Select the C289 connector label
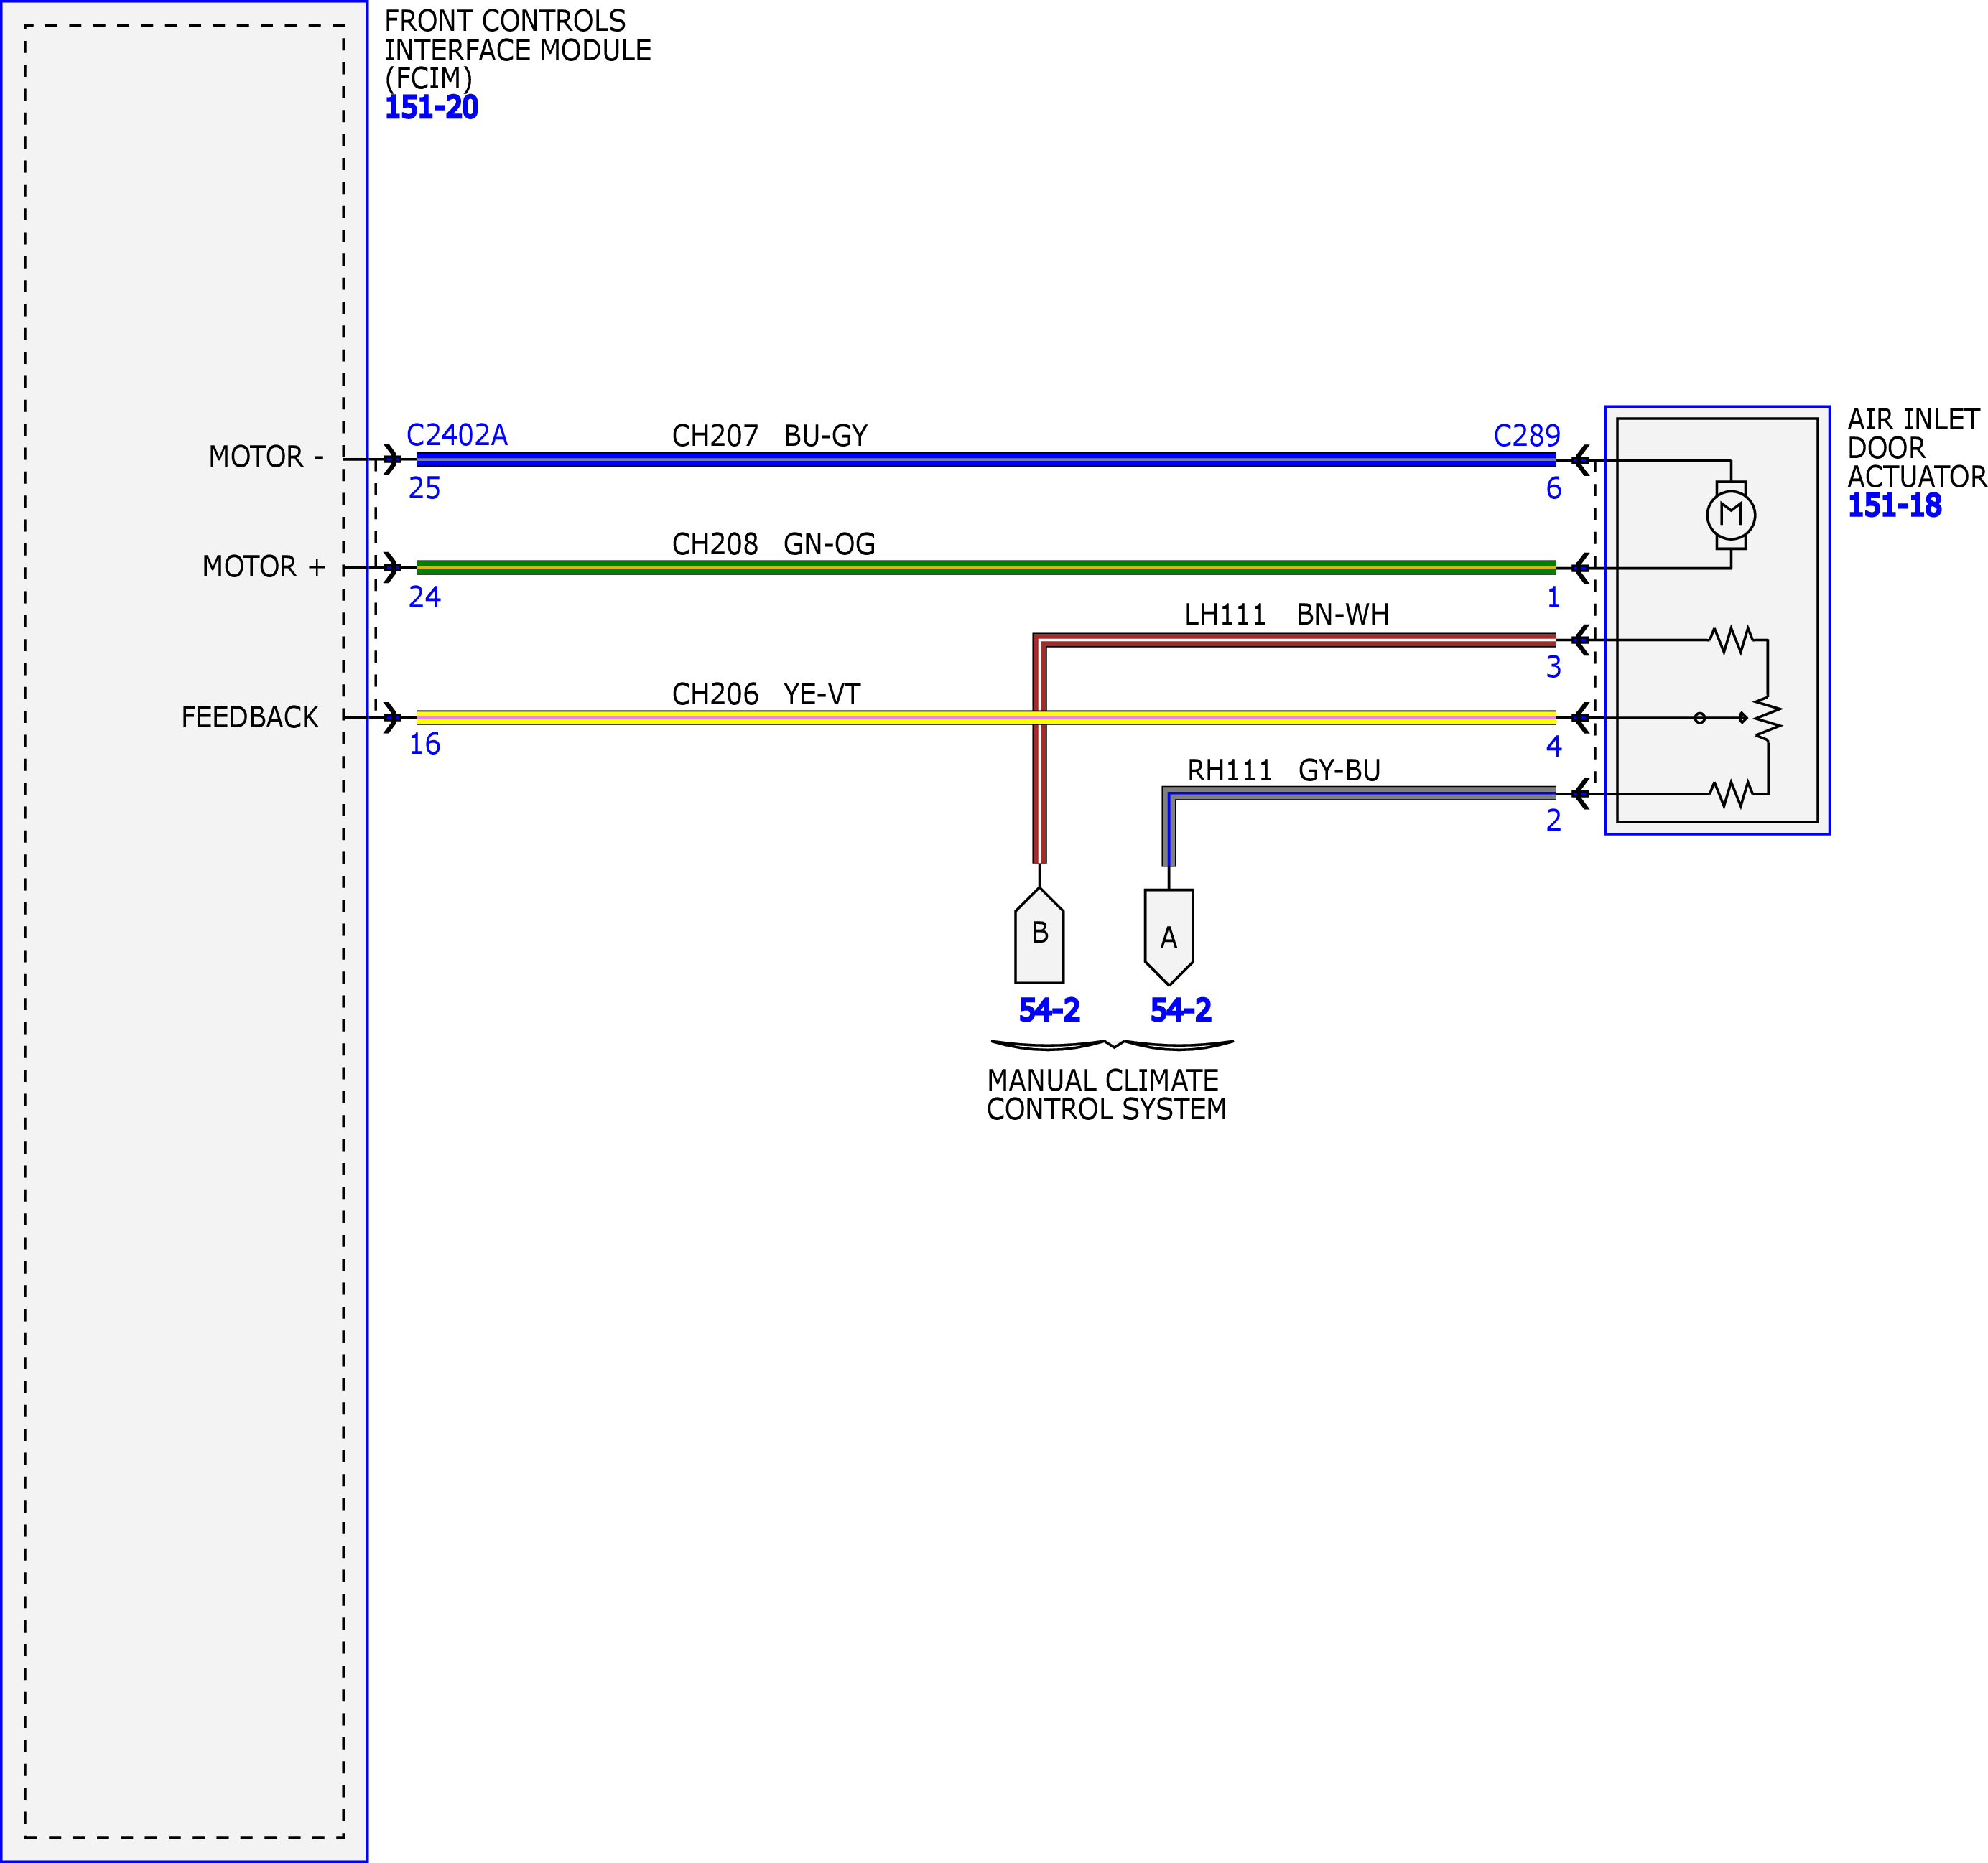The width and height of the screenshot is (1988, 1863). coord(1527,436)
